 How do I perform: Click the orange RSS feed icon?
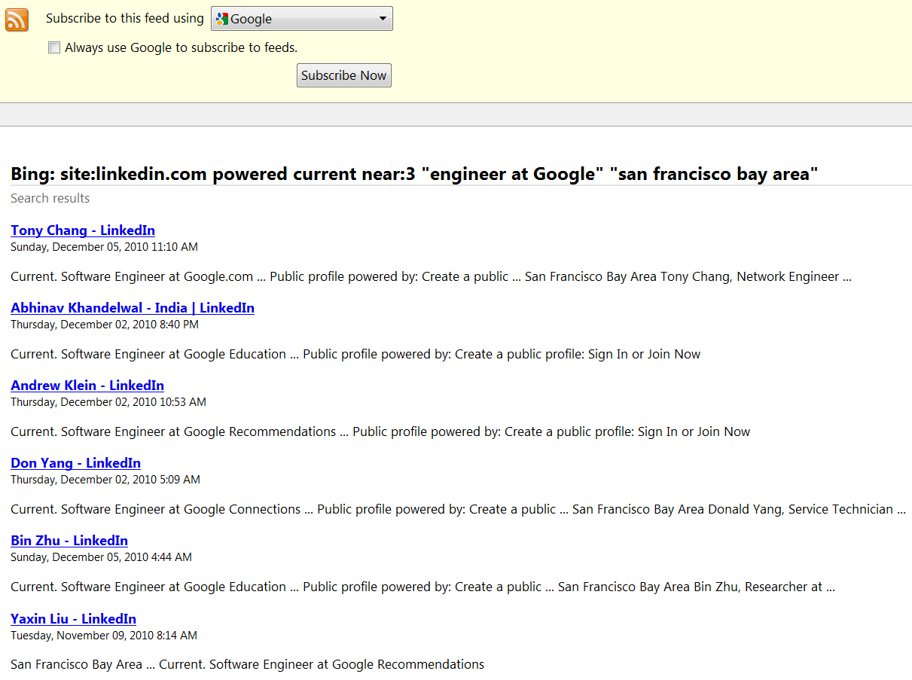click(17, 20)
